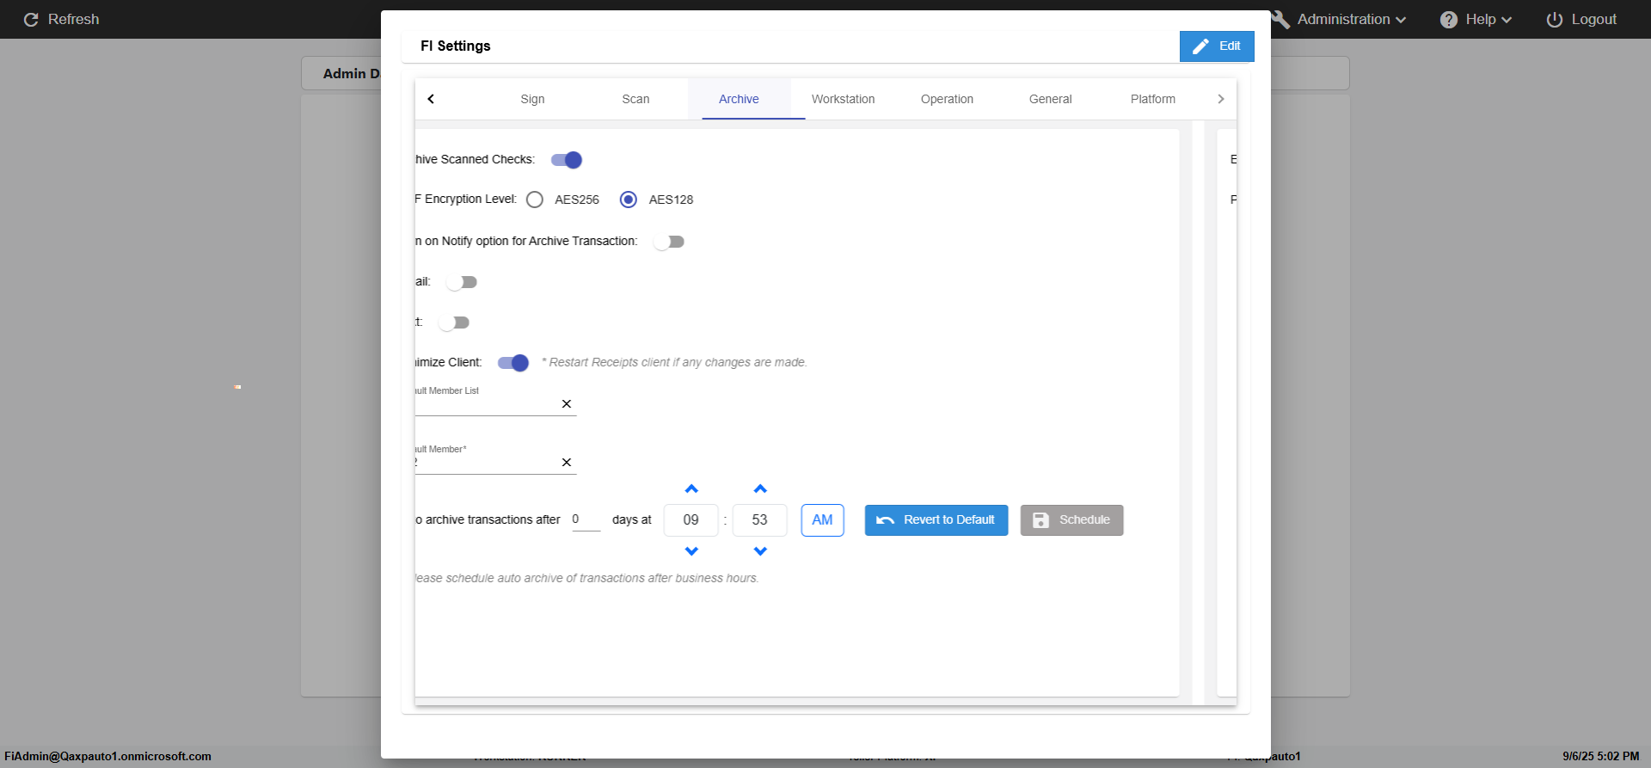Viewport: 1651px width, 768px height.
Task: Toggle the AM/PM button
Action: pos(822,520)
